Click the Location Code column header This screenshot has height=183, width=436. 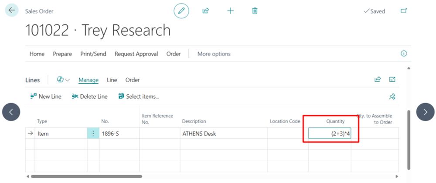point(285,121)
